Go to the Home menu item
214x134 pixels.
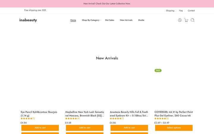73,20
